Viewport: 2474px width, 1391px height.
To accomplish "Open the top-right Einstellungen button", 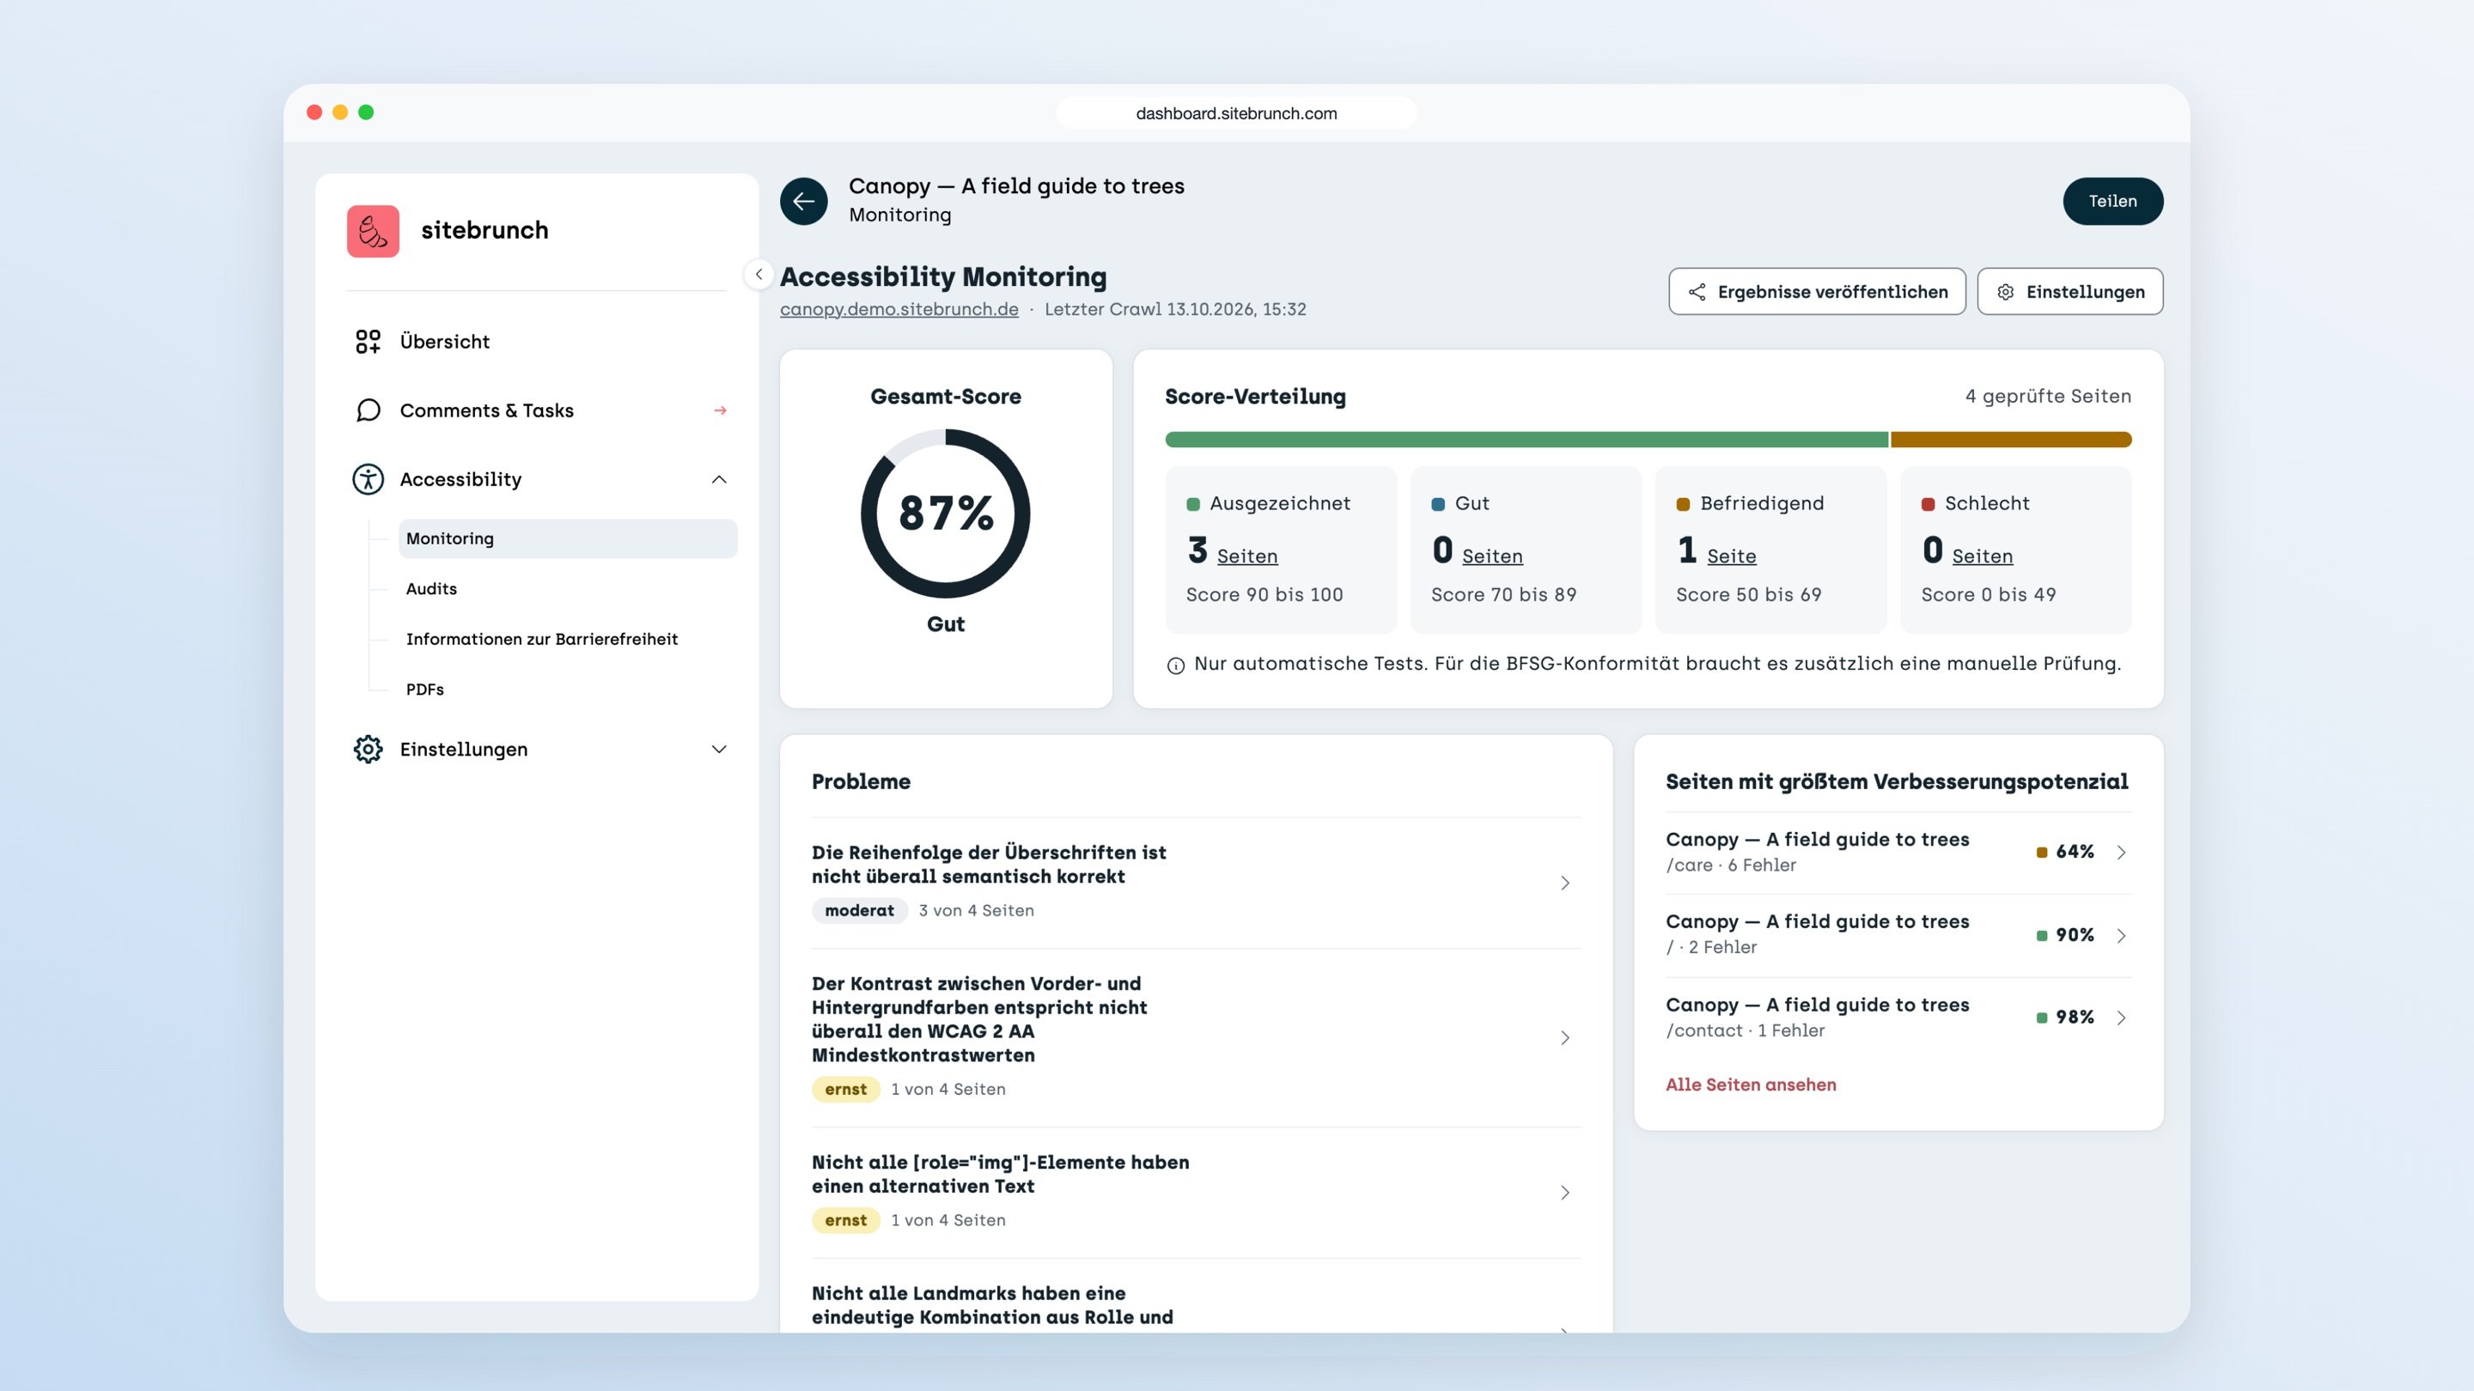I will [x=2069, y=292].
